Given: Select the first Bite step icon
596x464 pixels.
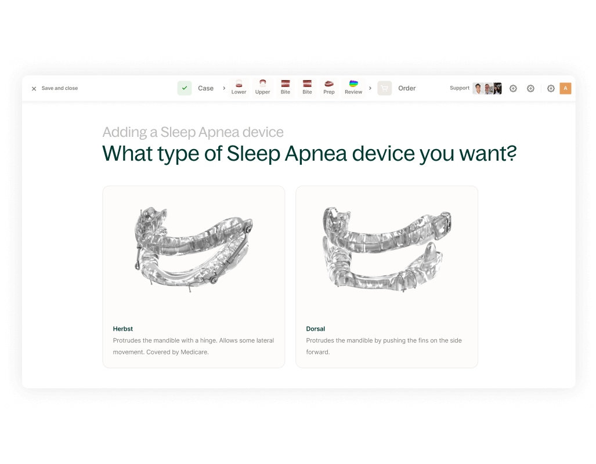Looking at the screenshot, I should (x=285, y=88).
